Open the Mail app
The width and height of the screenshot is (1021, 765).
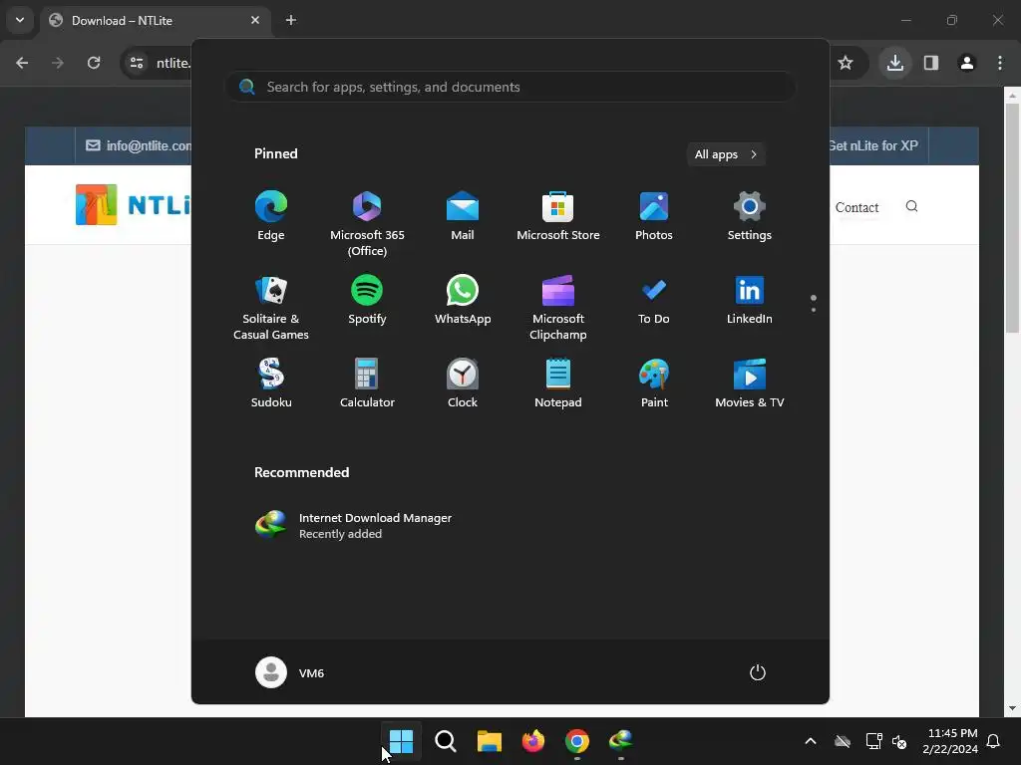(x=463, y=216)
